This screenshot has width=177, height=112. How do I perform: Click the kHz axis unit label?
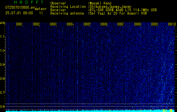pyautogui.click(x=3, y=23)
